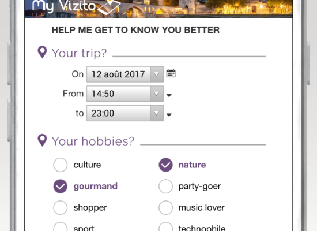
Task: Tick the shopper hobby circle
Action: pyautogui.click(x=61, y=208)
